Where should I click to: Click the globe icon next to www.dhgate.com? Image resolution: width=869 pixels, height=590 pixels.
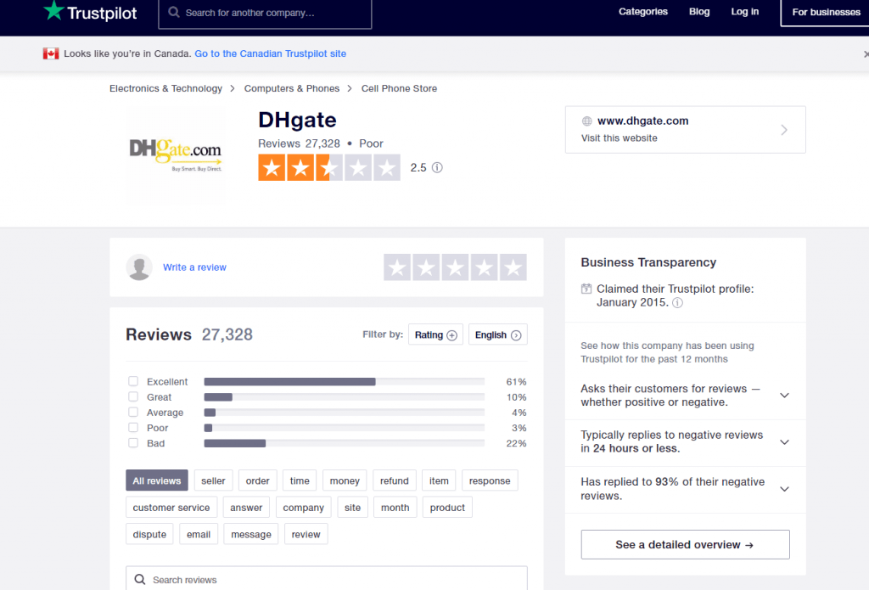587,121
